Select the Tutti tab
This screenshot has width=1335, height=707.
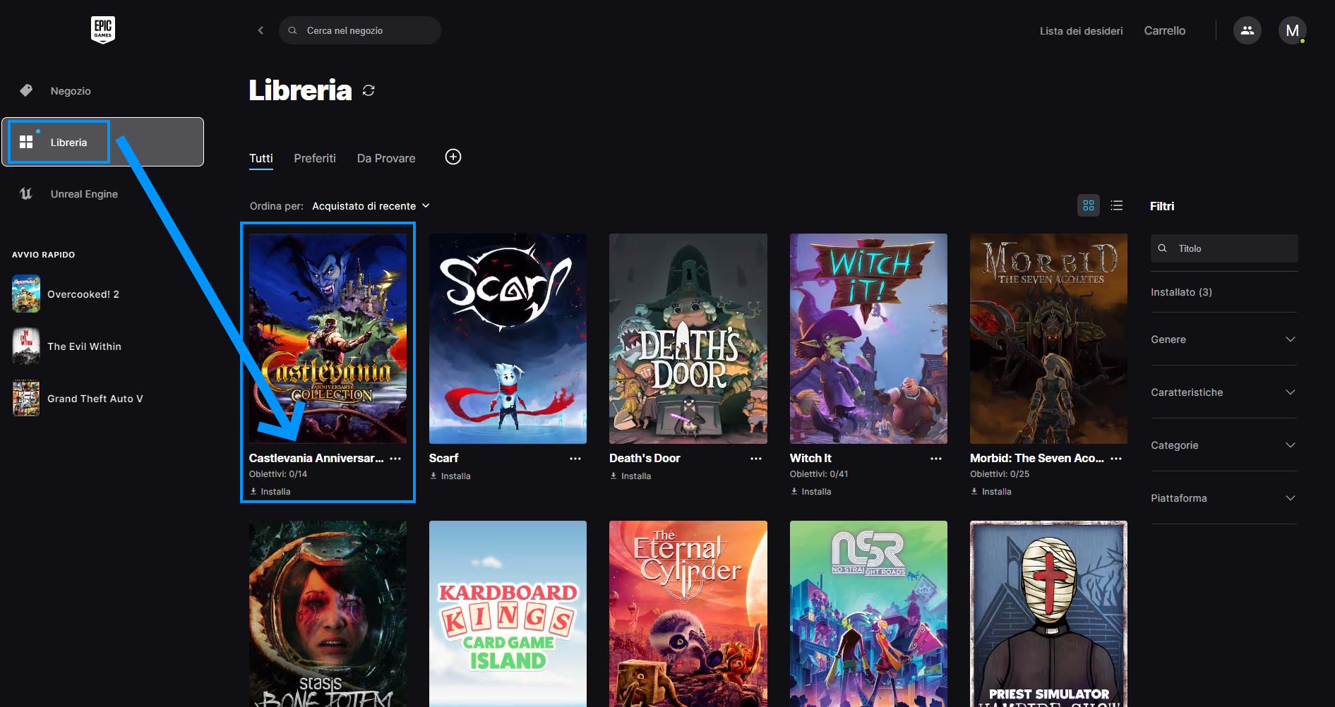tap(261, 158)
